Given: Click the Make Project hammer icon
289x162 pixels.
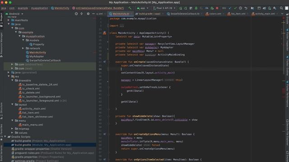Looking at the screenshot, I should point(130,8).
